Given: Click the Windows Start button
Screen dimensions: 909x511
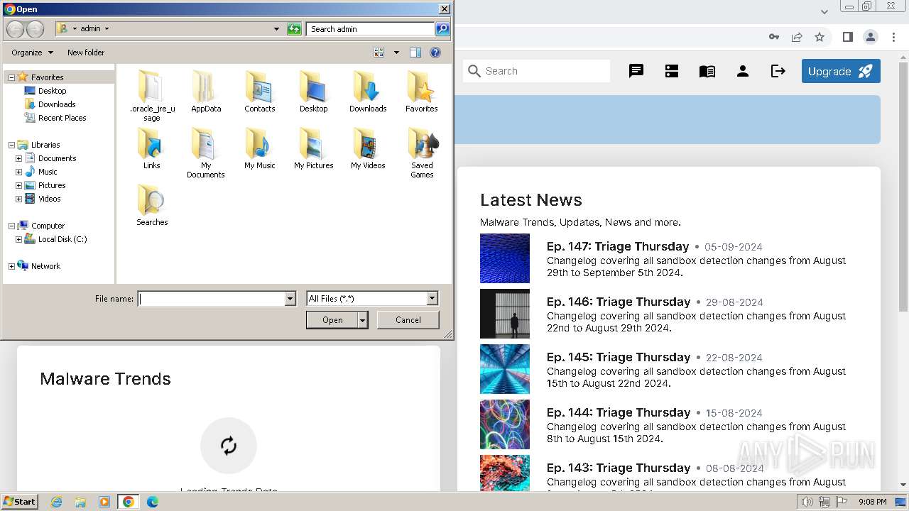Looking at the screenshot, I should [x=20, y=502].
